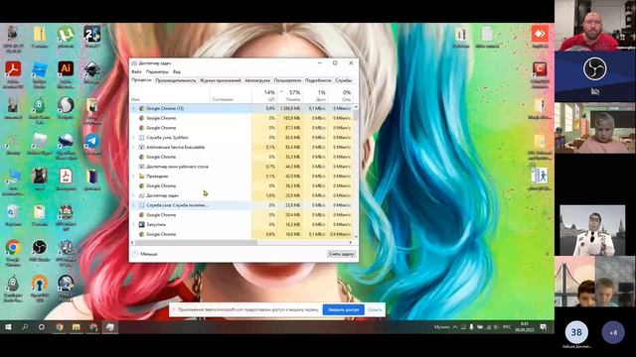Image resolution: width=636 pixels, height=357 pixels.
Task: Open the orange AnyDesk icon on desktop
Action: point(540,36)
